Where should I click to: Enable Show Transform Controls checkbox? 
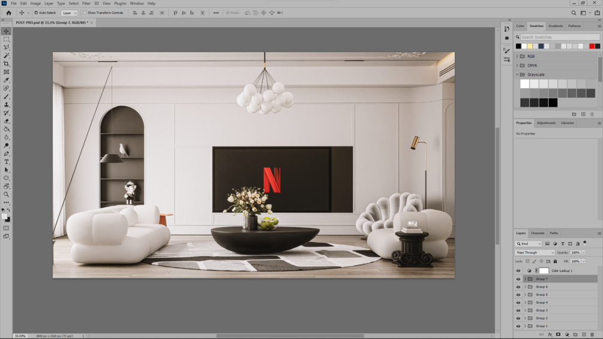pos(85,13)
